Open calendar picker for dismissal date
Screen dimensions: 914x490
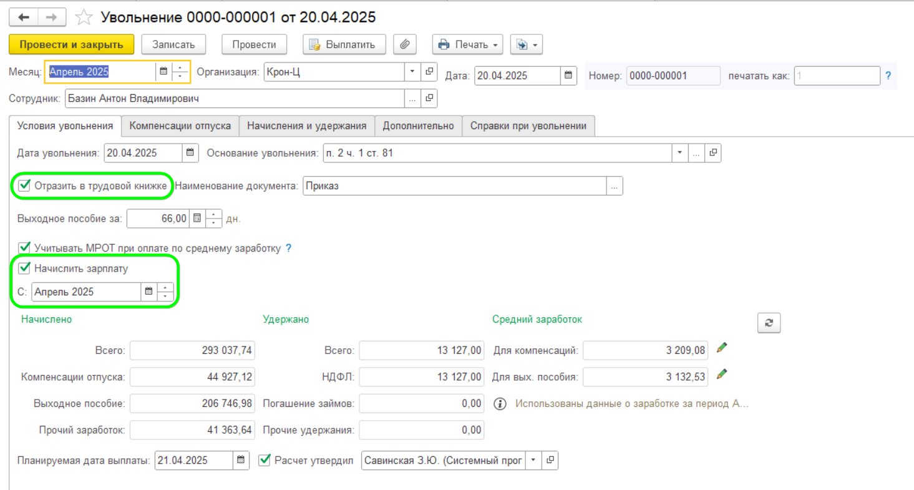tap(191, 152)
